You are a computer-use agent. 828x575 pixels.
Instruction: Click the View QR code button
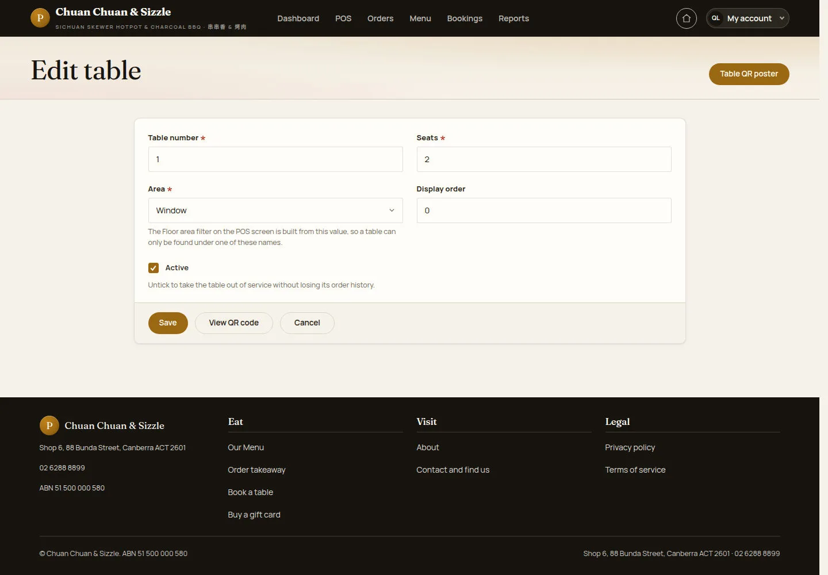[x=234, y=323]
